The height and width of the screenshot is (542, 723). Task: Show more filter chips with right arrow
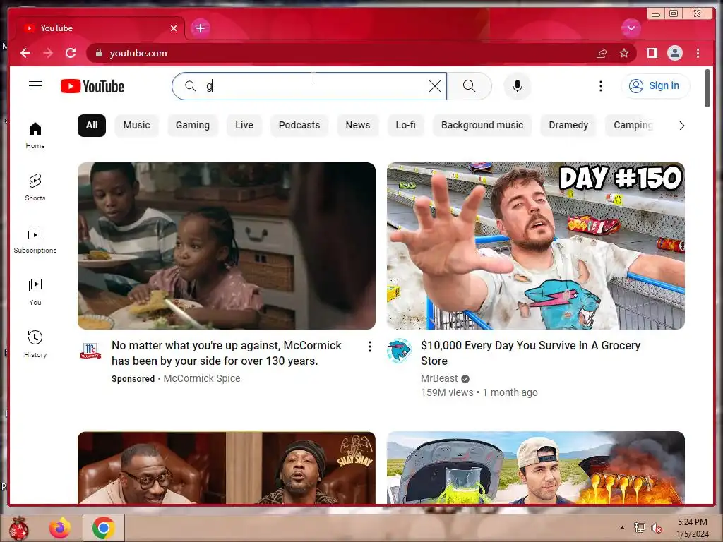(681, 126)
